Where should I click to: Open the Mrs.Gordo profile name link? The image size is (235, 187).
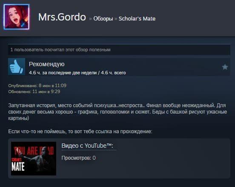click(x=62, y=17)
